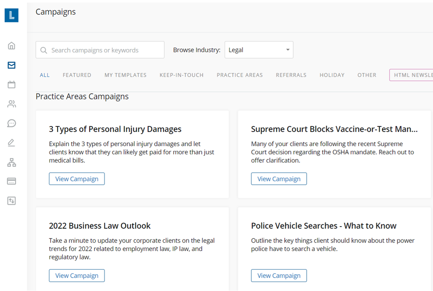Open the envelope Campaigns icon in sidebar
433x291 pixels.
12,65
